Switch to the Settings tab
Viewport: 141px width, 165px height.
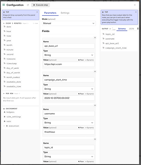pyautogui.click(x=65, y=13)
